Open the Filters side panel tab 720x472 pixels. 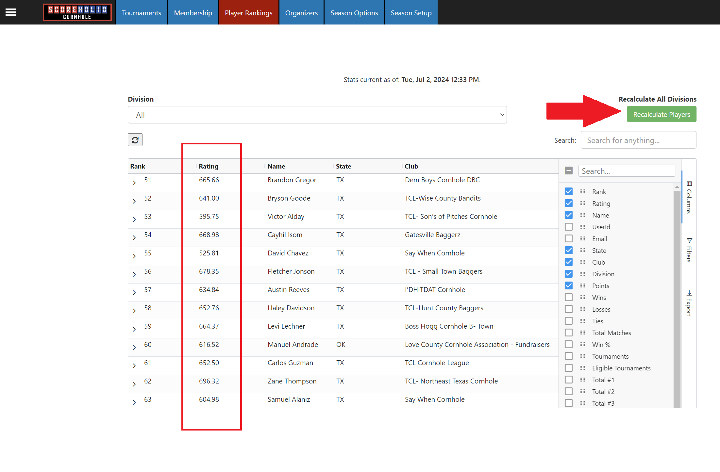pos(689,250)
